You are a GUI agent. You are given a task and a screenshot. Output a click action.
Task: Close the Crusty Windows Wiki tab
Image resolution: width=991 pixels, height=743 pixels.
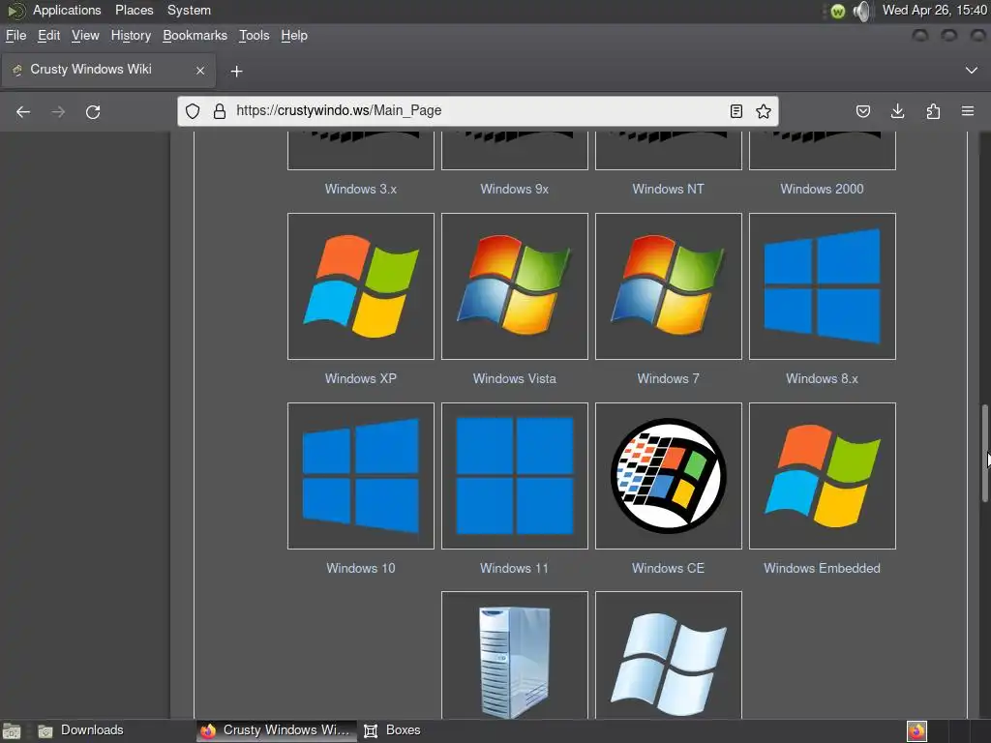pyautogui.click(x=200, y=71)
